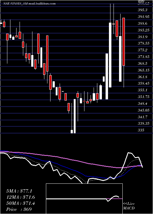Click the NSE VINSYS_SM chart title text

pyautogui.click(x=29, y=4)
